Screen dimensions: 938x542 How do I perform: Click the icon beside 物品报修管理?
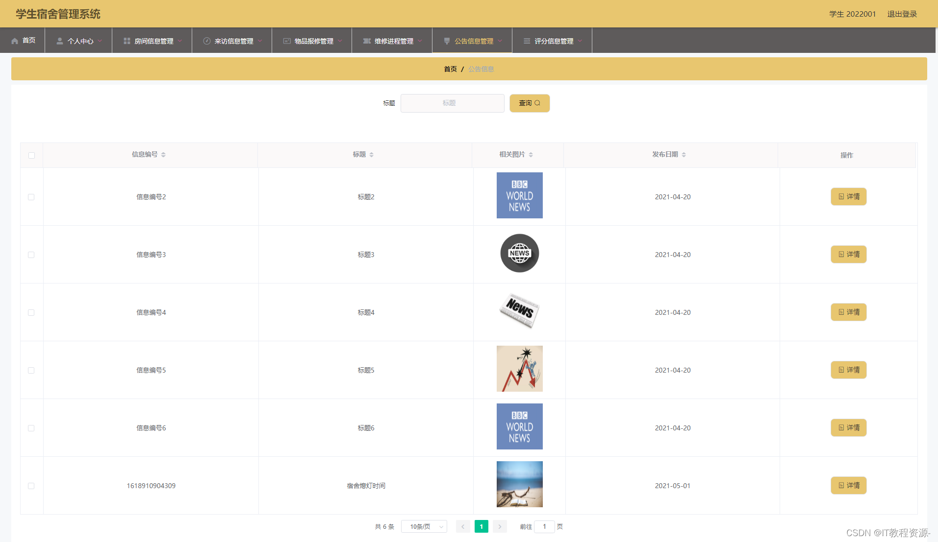[x=287, y=41]
